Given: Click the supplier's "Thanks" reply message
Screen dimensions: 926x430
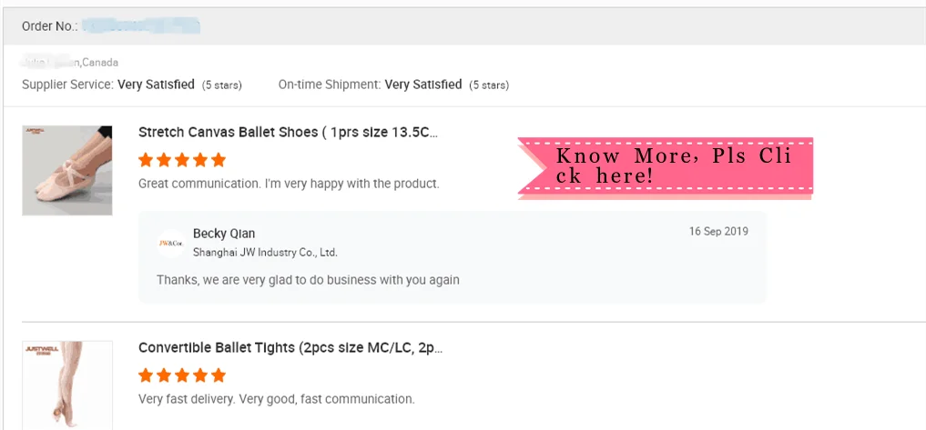Looking at the screenshot, I should [308, 279].
